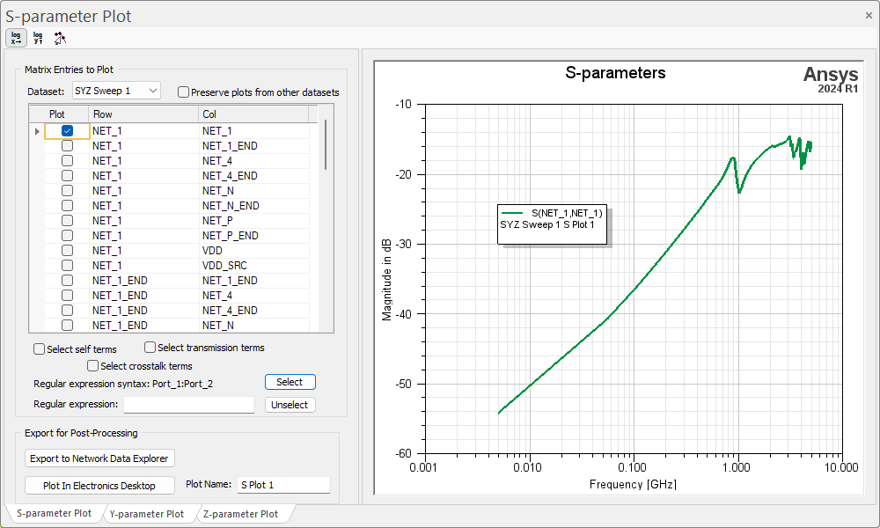The width and height of the screenshot is (880, 528).
Task: Select the trace marker tool icon
Action: click(60, 38)
